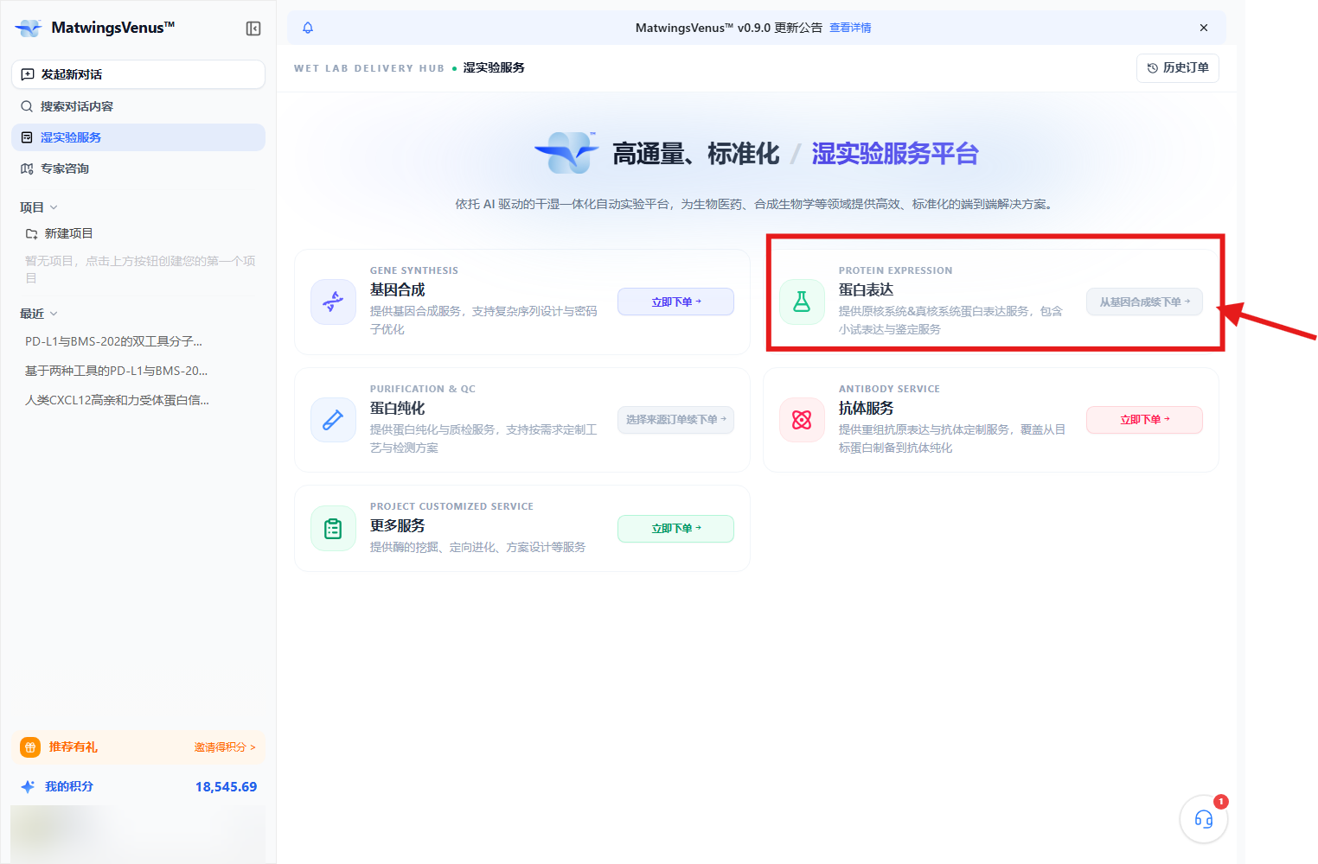Click the 更多服务 card title
Screen dimensions: 1318x864
coord(398,526)
